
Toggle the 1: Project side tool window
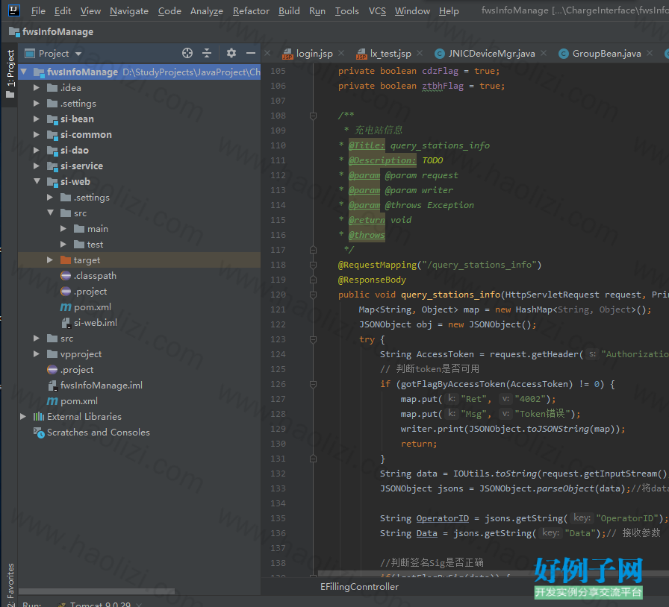10,73
